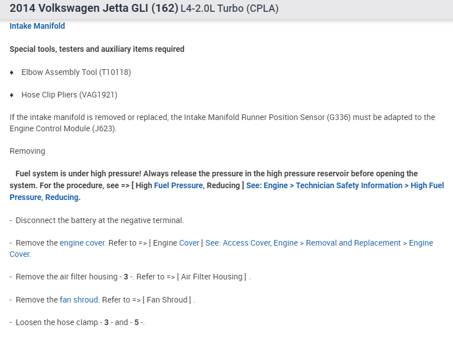Click the diamond bullet beside Hose Clip Pliers
The image size is (453, 360).
(x=12, y=95)
